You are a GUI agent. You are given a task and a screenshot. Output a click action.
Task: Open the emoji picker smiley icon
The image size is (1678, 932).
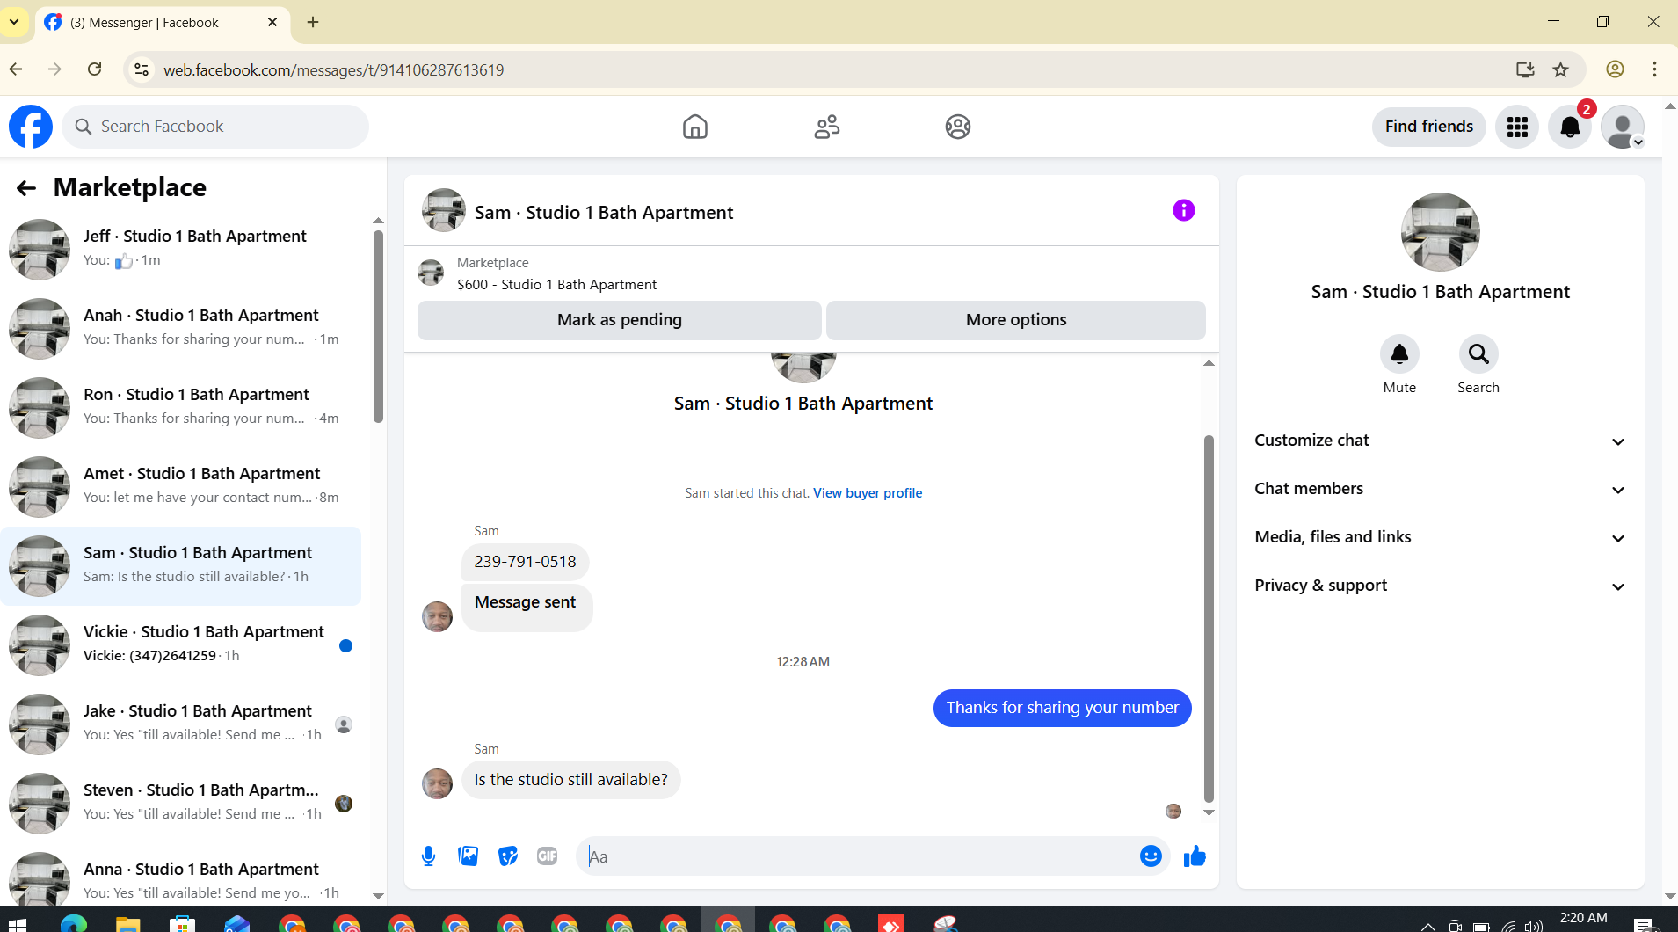[1151, 856]
